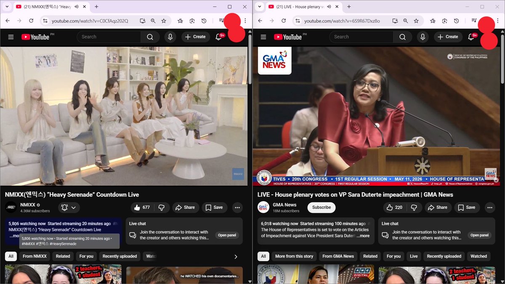
Task: Select the From GMA News filter chip
Action: coord(338,256)
